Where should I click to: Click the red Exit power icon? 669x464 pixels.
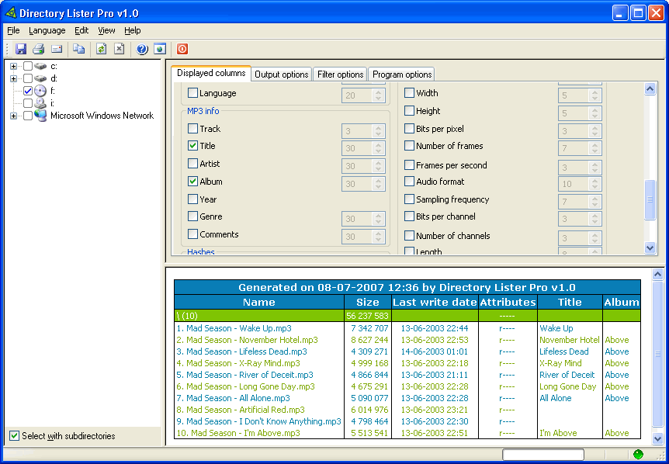tap(182, 49)
